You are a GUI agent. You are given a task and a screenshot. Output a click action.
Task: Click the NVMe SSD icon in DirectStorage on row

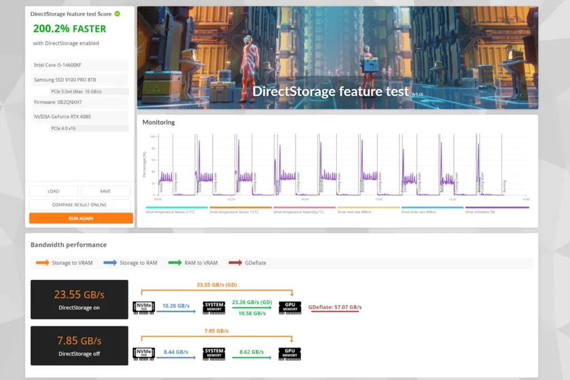pos(144,308)
